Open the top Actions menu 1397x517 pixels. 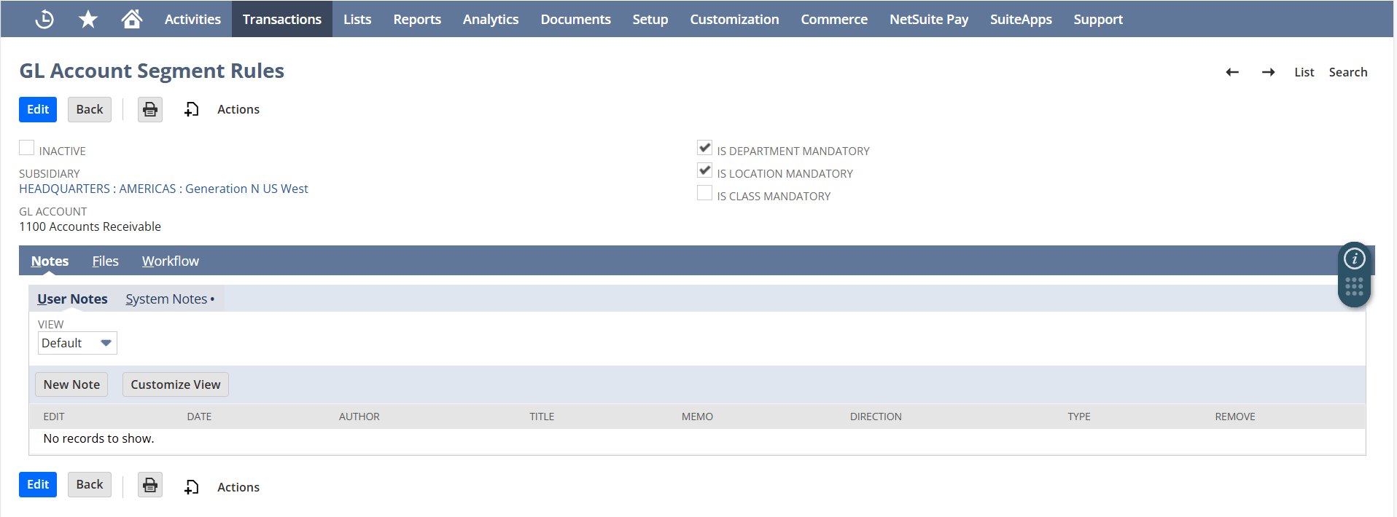[x=238, y=109]
